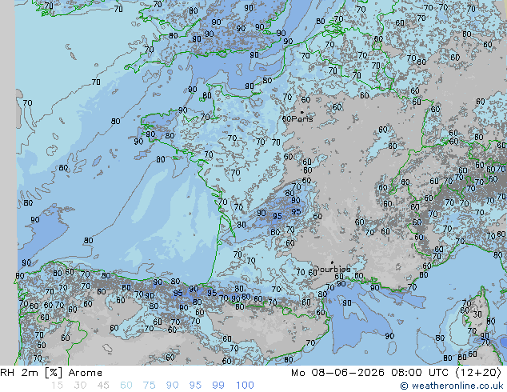Click the Lourbies city label
The height and width of the screenshot is (392, 507).
(x=333, y=269)
